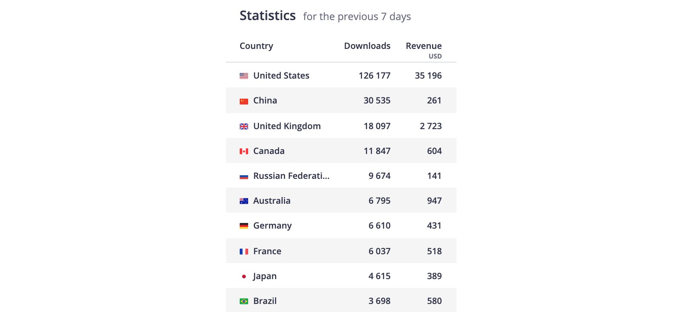Click the Canada flag icon
Screen dimensions: 683x312
click(x=244, y=151)
